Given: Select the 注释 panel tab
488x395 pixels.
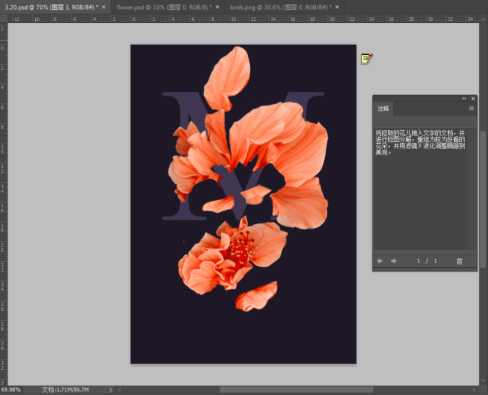Looking at the screenshot, I should (x=383, y=109).
